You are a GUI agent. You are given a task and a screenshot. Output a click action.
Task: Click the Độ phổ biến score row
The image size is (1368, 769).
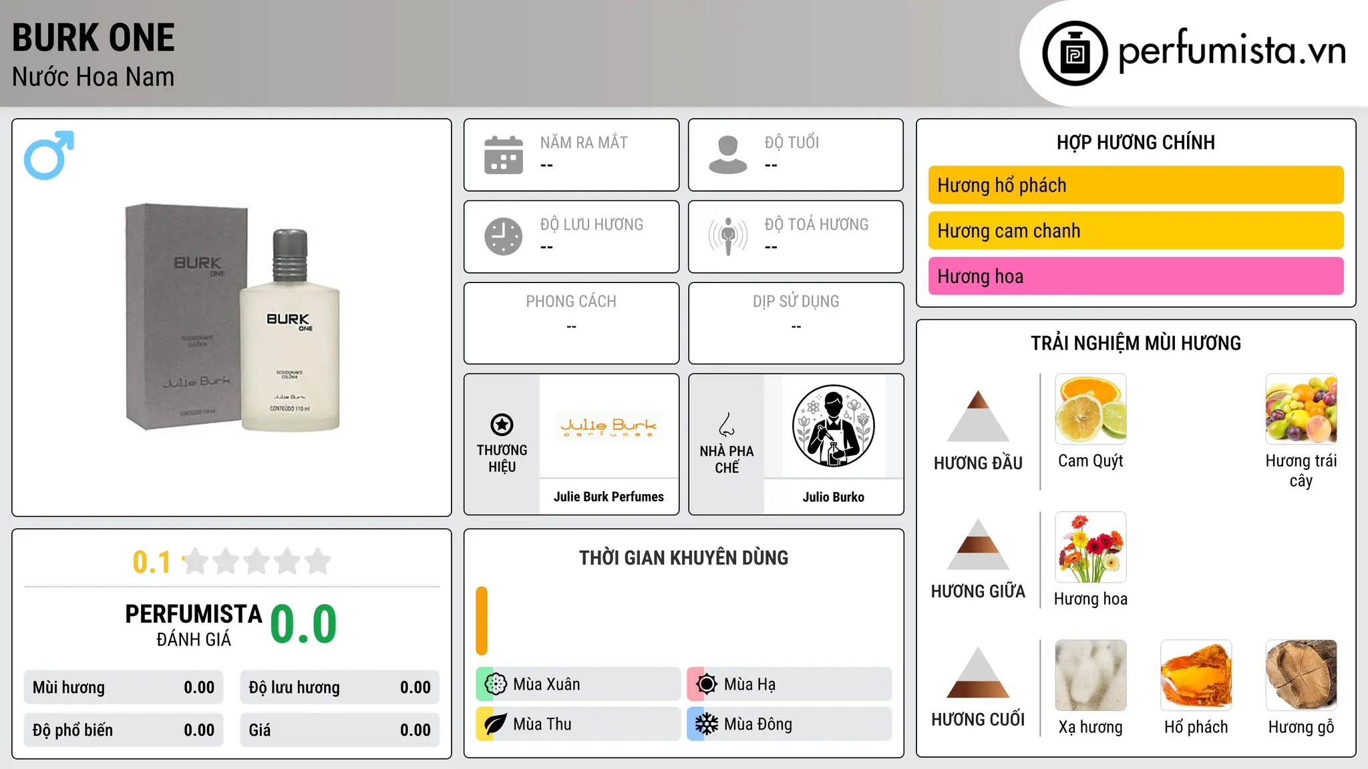coord(124,730)
